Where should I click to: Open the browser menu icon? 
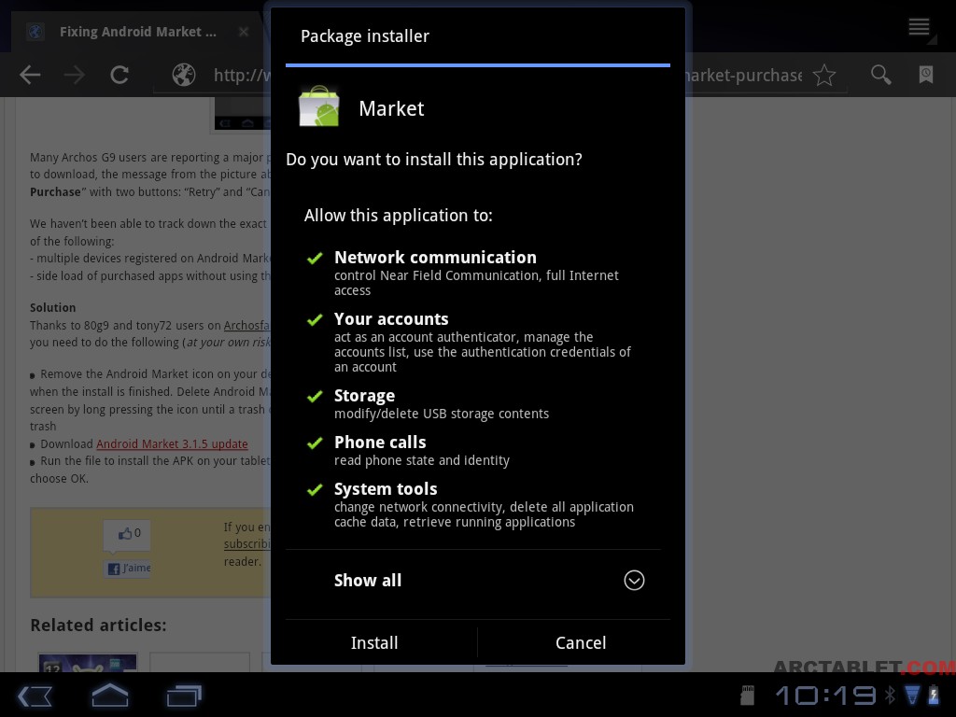tap(920, 27)
